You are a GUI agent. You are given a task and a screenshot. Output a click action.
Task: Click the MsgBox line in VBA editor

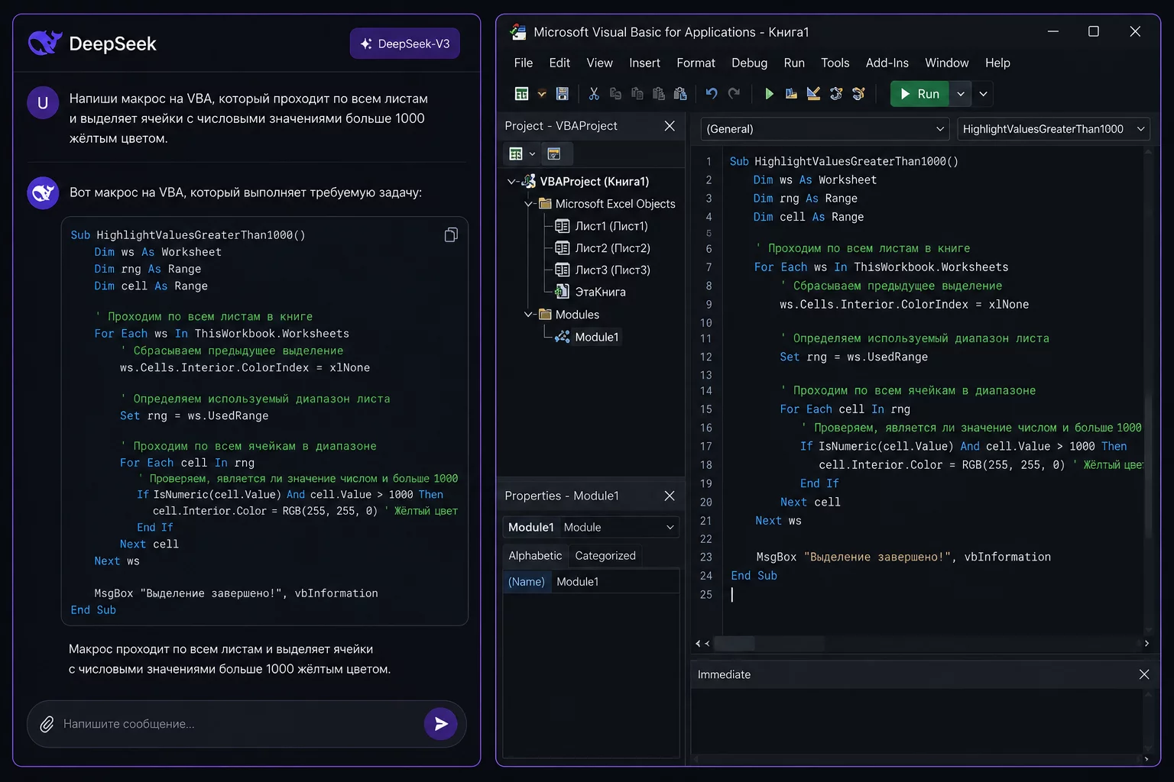coord(903,557)
